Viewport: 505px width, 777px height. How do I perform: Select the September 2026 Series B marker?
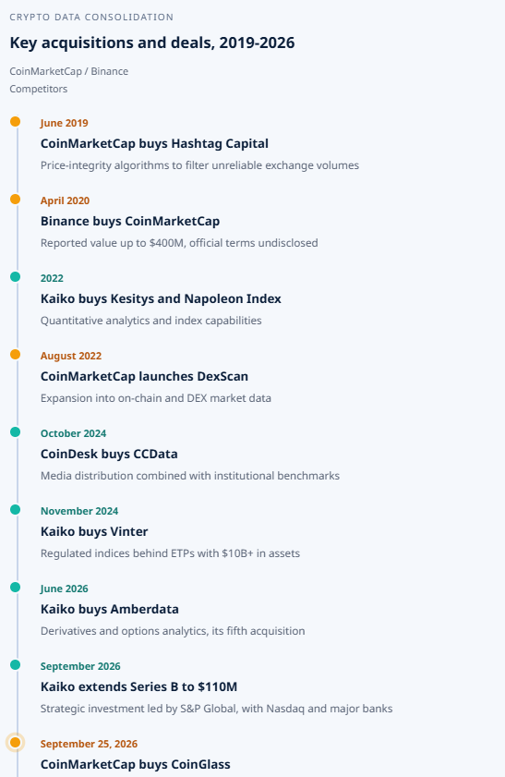pyautogui.click(x=16, y=665)
